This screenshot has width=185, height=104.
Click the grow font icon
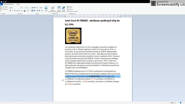27,8
